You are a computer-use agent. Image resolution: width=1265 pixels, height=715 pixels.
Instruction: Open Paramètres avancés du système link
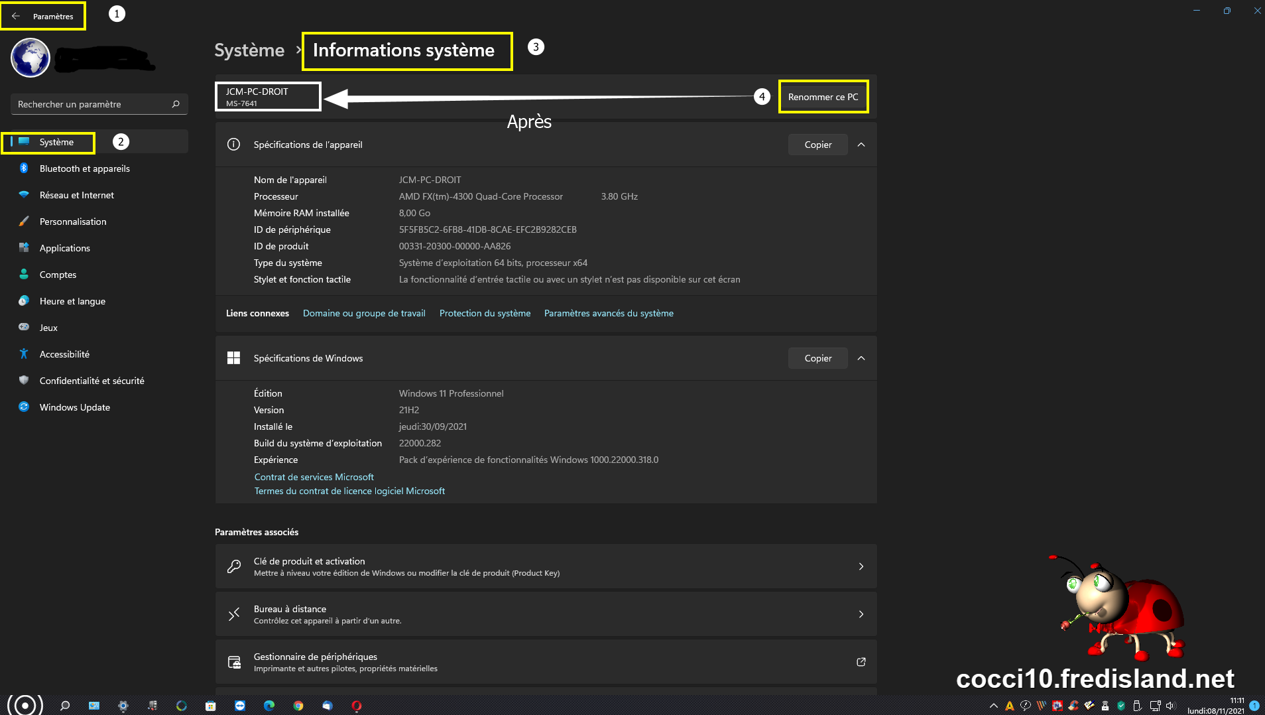[608, 313]
